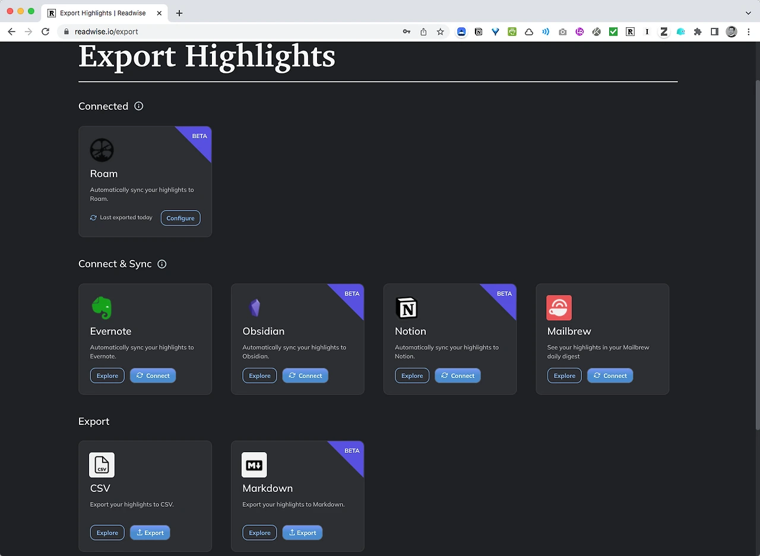This screenshot has height=556, width=760.
Task: Open the saved passwords key icon
Action: pos(407,31)
